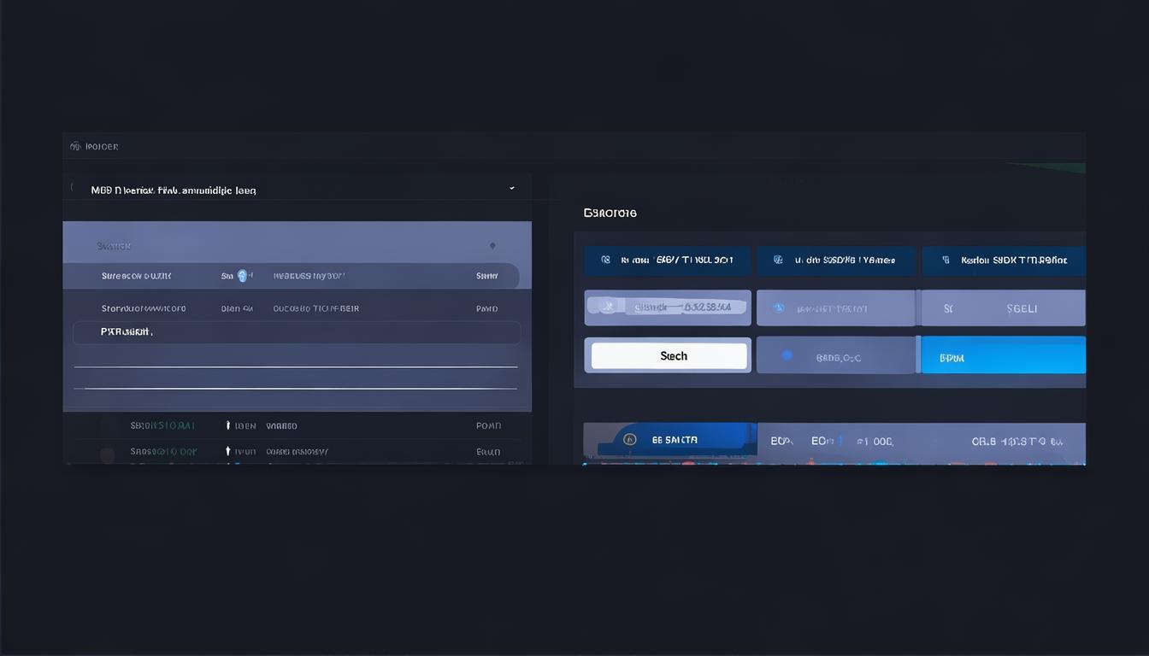1149x656 pixels.
Task: Click the icon beside the IPOIOER window title
Action: (x=75, y=147)
